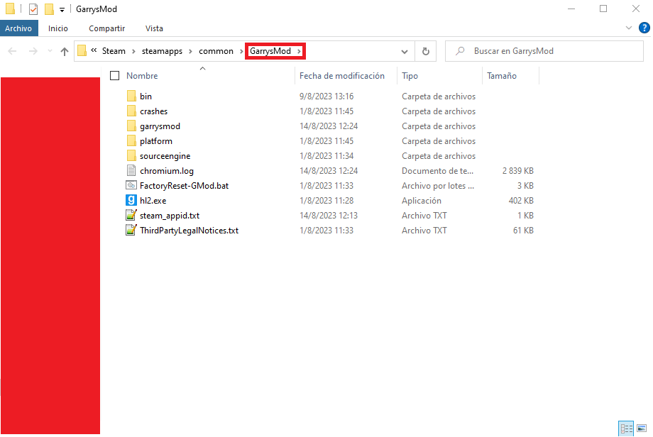This screenshot has width=653, height=437.
Task: Refresh the GarrysMod folder view
Action: point(426,51)
